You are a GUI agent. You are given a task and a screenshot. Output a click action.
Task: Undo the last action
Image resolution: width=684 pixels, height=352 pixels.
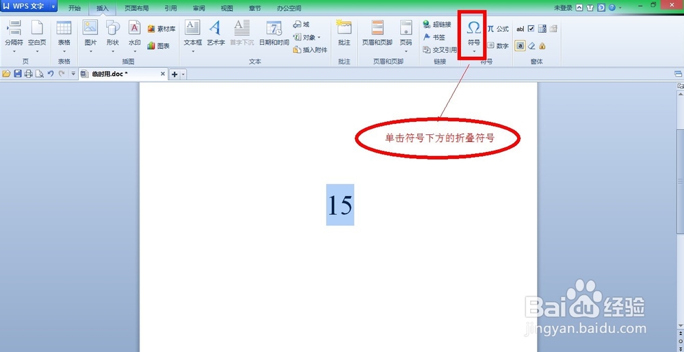(x=51, y=74)
